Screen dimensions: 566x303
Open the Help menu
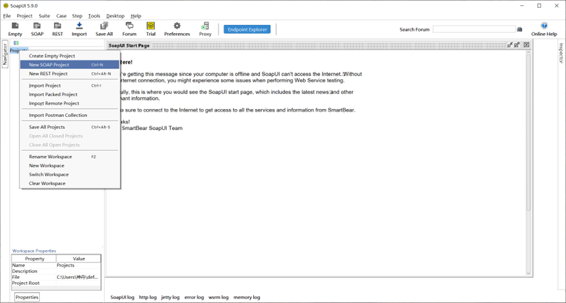coord(135,16)
